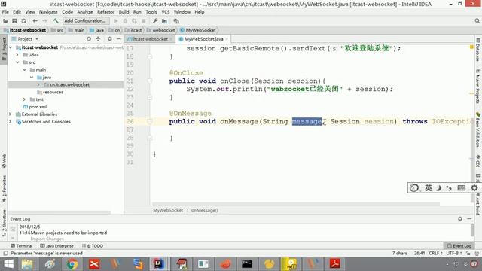This screenshot has height=271, width=482.
Task: Close the MyWebSocket.java editor tab
Action: point(227,39)
